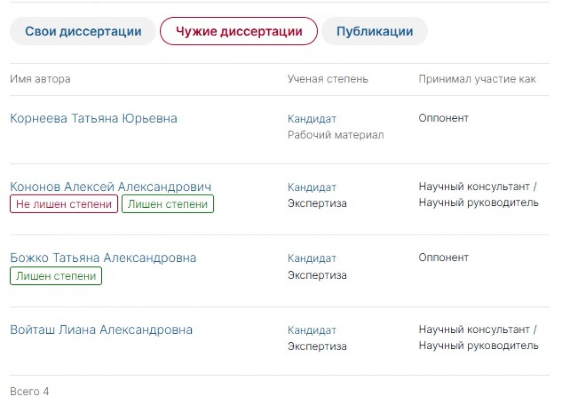Switch to the Свои диссертации tab
Viewport: 578px width, 405px height.
coord(83,32)
